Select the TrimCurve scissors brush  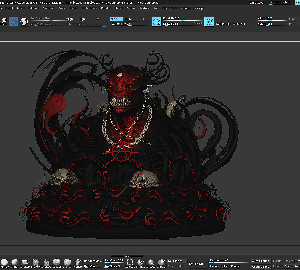pyautogui.click(x=141, y=263)
